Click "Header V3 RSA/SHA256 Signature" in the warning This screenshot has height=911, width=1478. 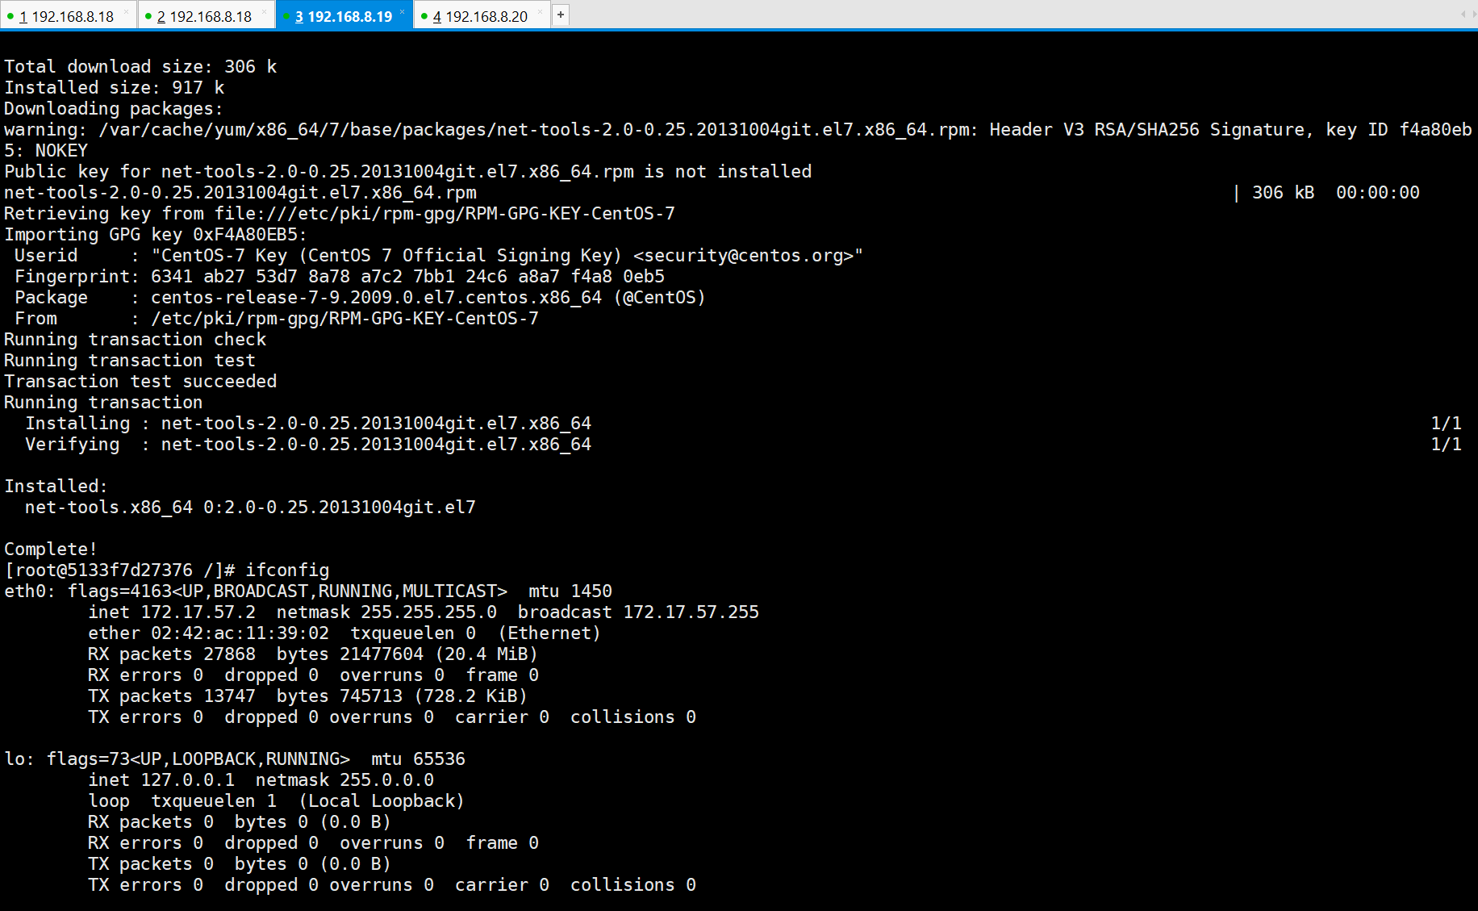click(1147, 130)
